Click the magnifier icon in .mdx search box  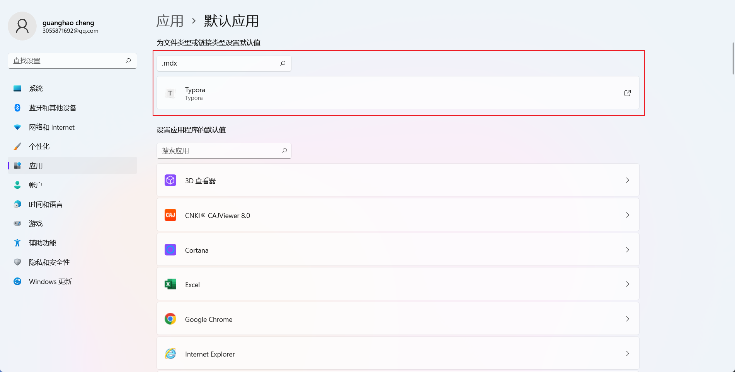(283, 63)
